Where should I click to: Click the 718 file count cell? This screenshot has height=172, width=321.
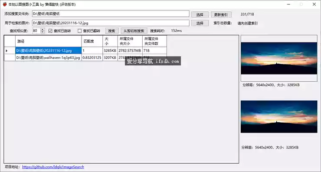(x=154, y=51)
